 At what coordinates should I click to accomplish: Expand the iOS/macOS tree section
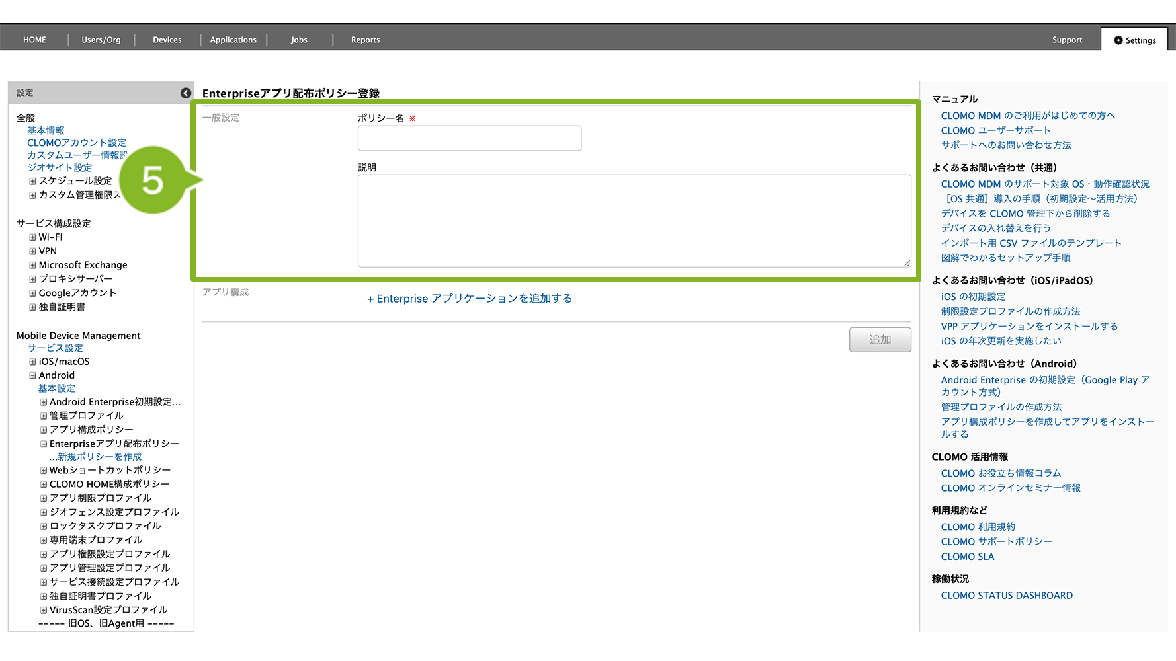point(32,362)
